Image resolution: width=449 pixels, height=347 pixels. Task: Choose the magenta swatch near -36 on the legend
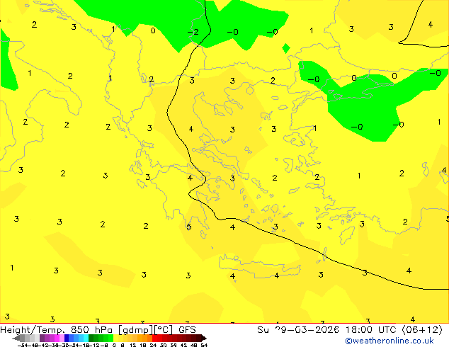coord(57,338)
